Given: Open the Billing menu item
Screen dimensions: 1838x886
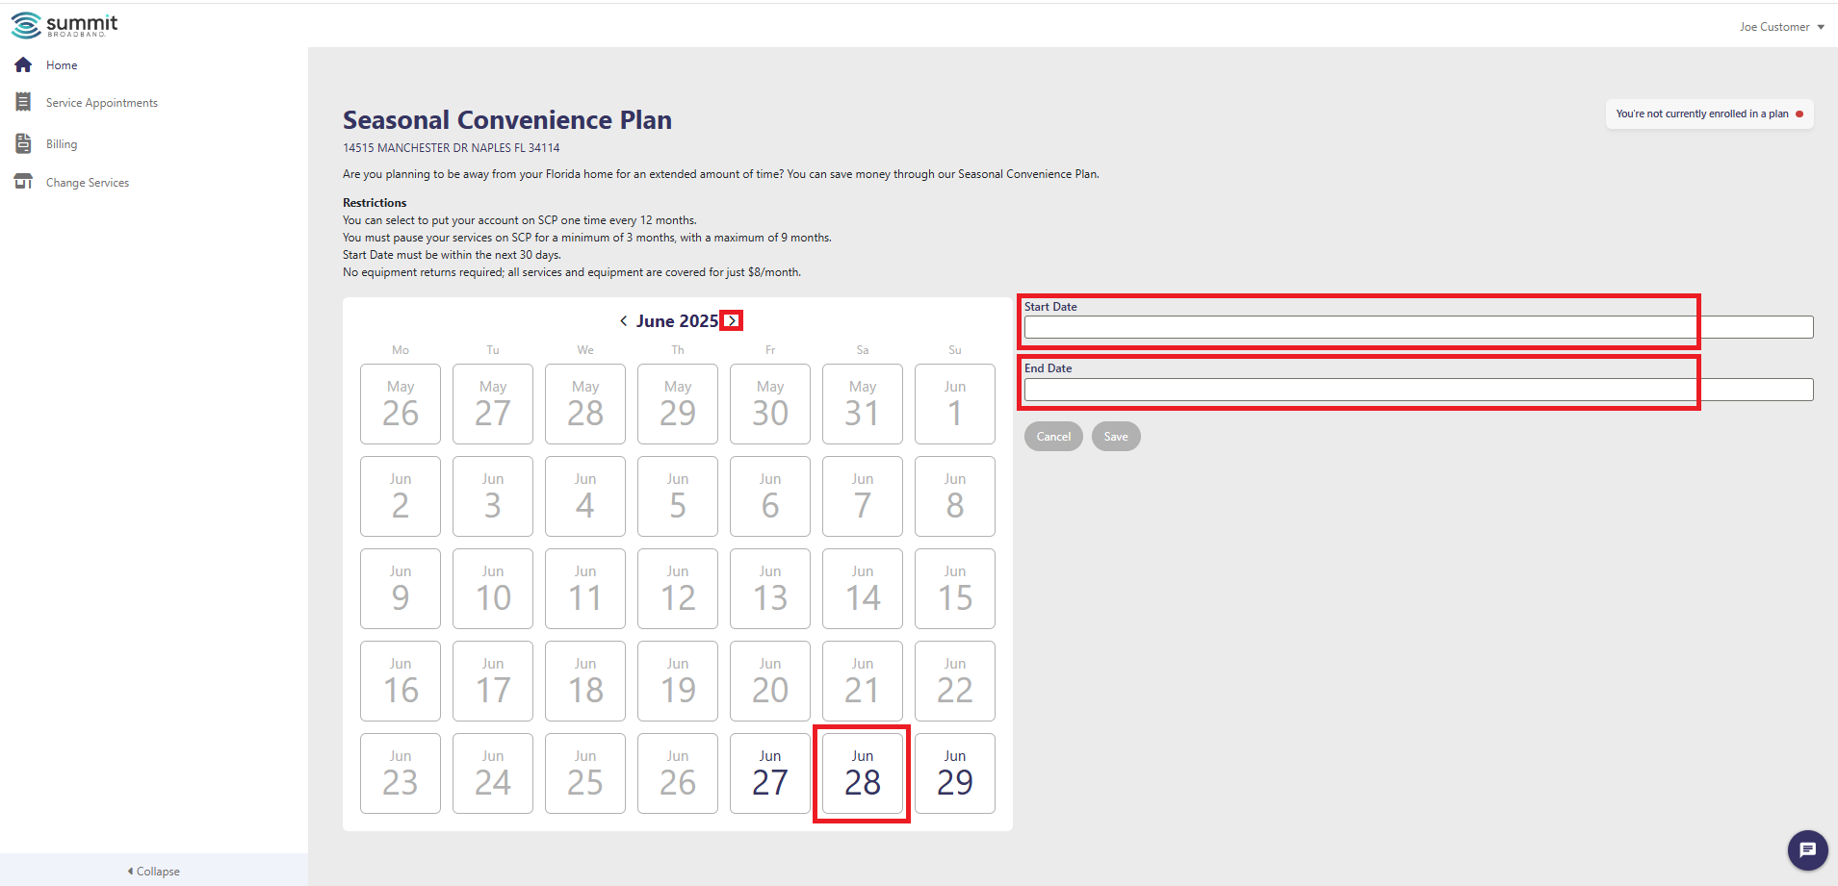Looking at the screenshot, I should (x=62, y=144).
